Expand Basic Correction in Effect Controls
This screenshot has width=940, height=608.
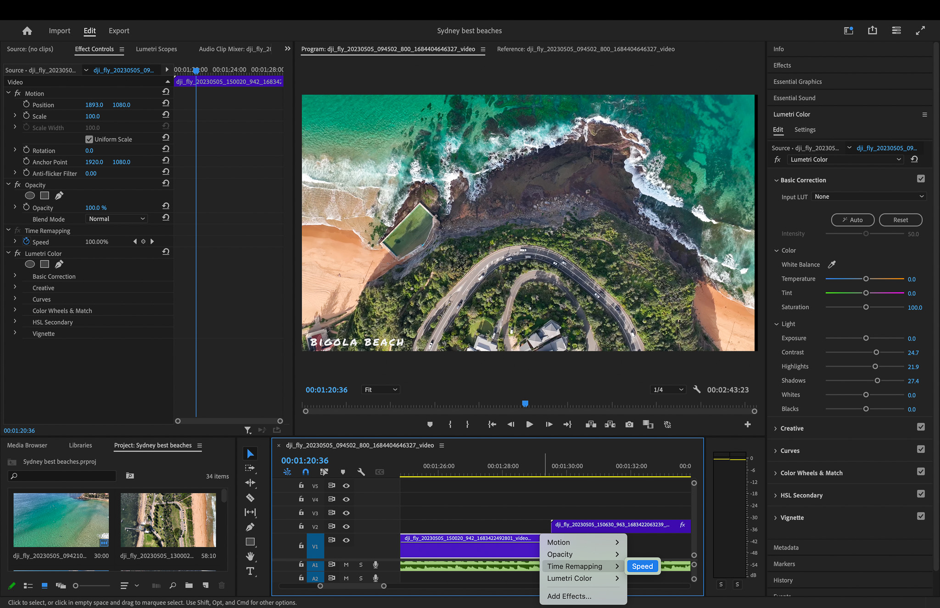coord(15,276)
